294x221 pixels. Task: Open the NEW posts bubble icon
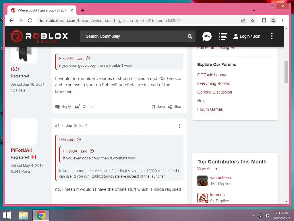207,36
